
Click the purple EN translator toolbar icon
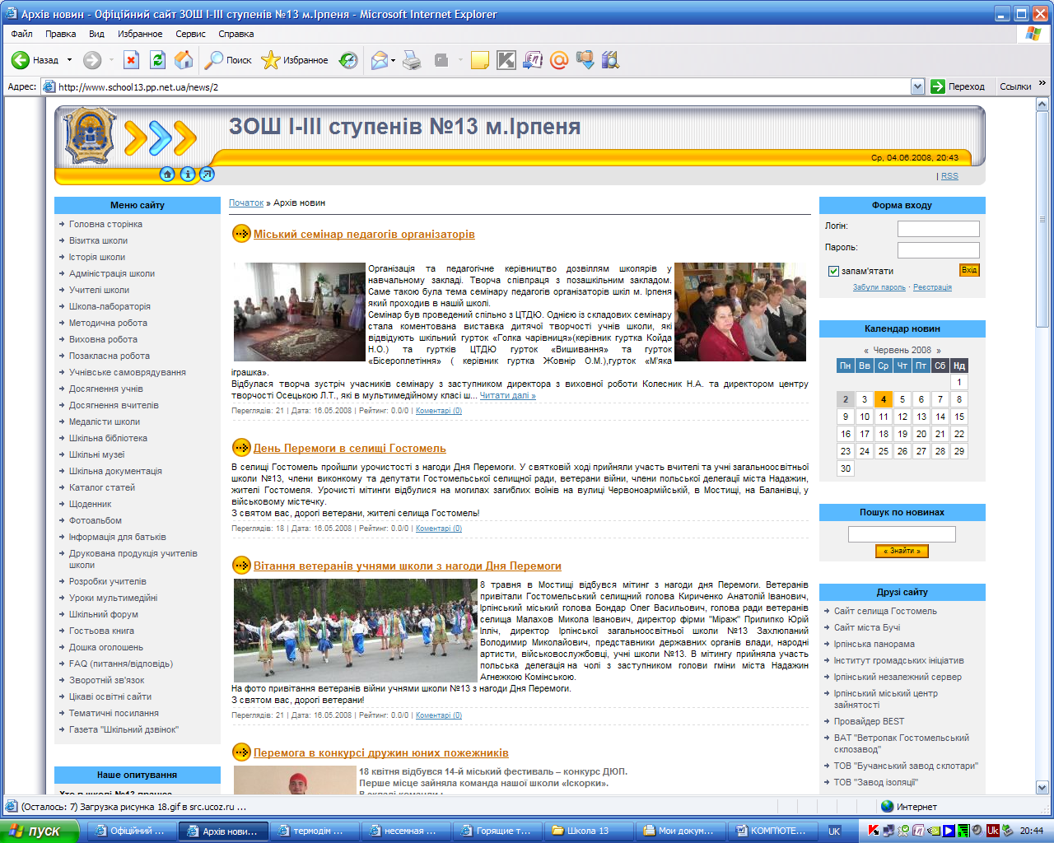point(533,60)
